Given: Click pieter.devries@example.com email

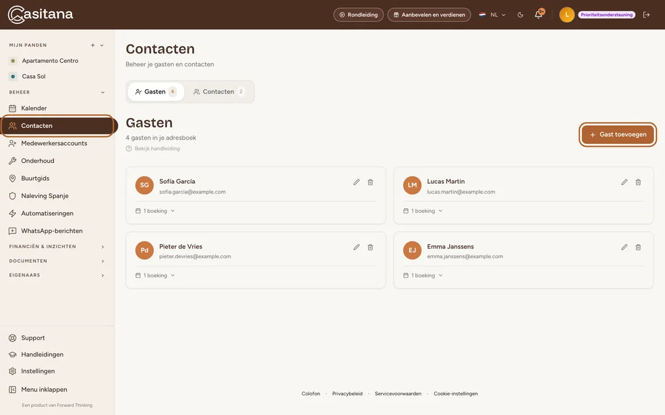Looking at the screenshot, I should (195, 256).
